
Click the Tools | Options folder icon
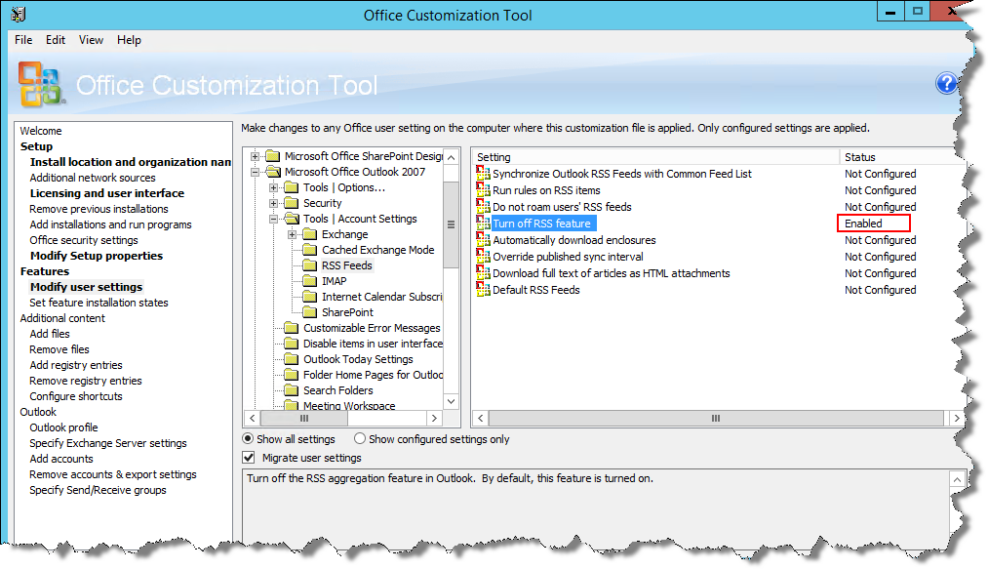pyautogui.click(x=291, y=187)
